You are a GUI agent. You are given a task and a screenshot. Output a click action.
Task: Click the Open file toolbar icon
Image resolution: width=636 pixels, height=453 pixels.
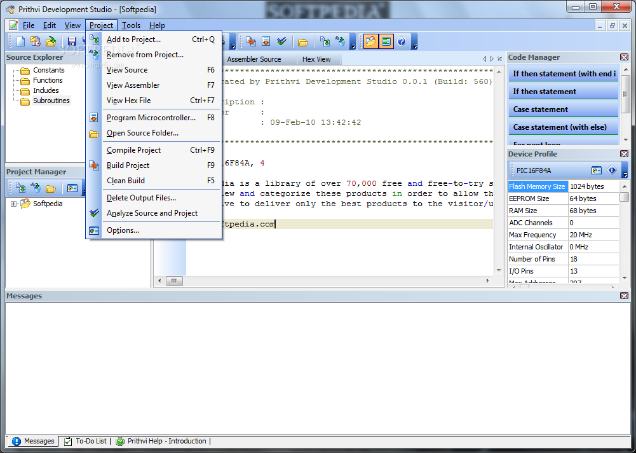[x=51, y=41]
